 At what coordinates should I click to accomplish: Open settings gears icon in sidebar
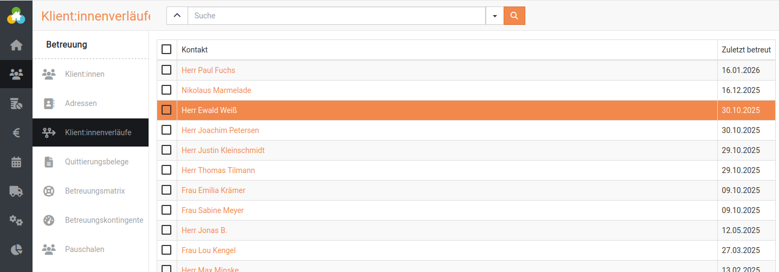(x=16, y=220)
